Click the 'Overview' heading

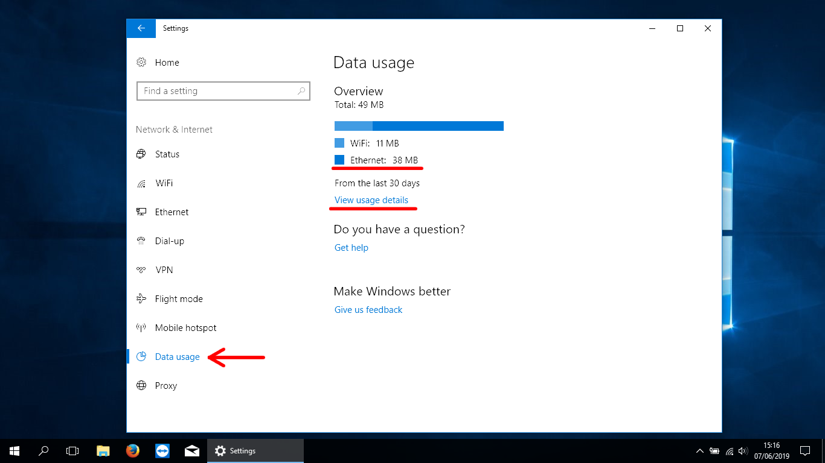(x=359, y=91)
